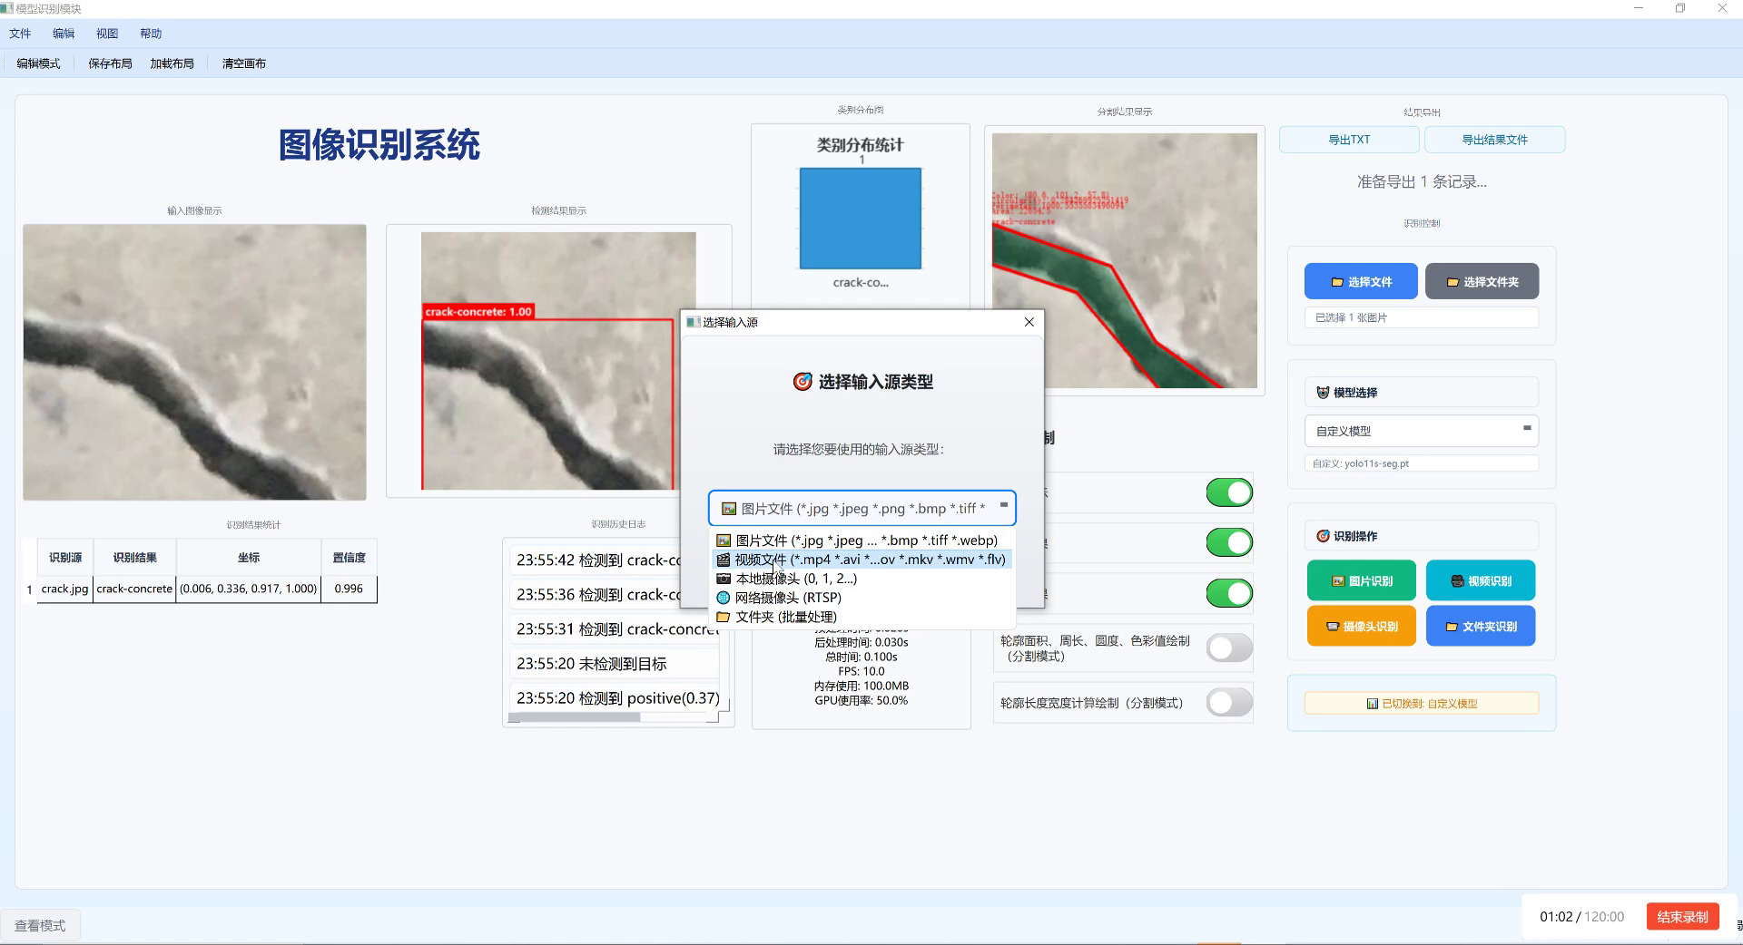The width and height of the screenshot is (1743, 945).
Task: Open the 自定义模型 model dropdown
Action: (1422, 431)
